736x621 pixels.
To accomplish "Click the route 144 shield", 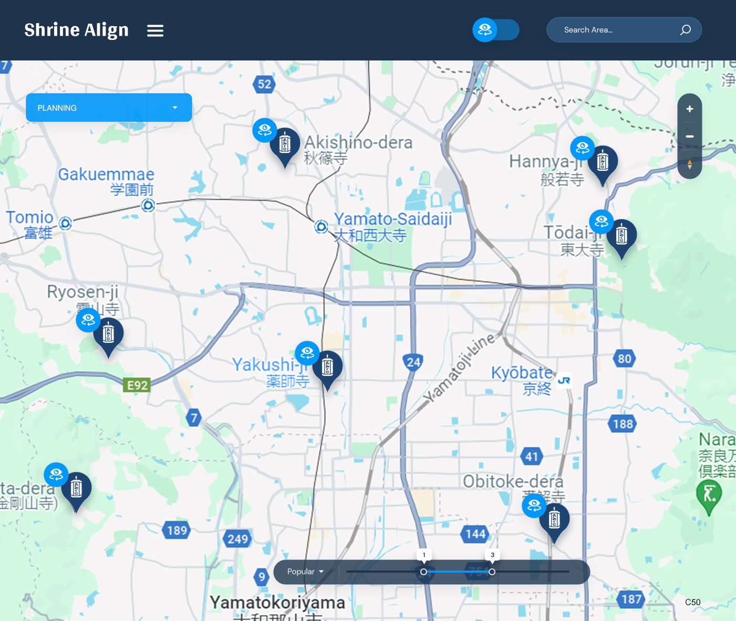I will (475, 534).
